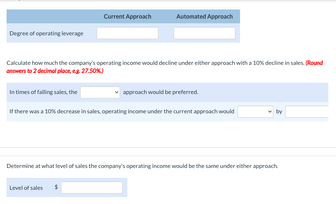336x204 pixels.
Task: Click the 'Degree of operating leverage' label
Action: (46, 34)
